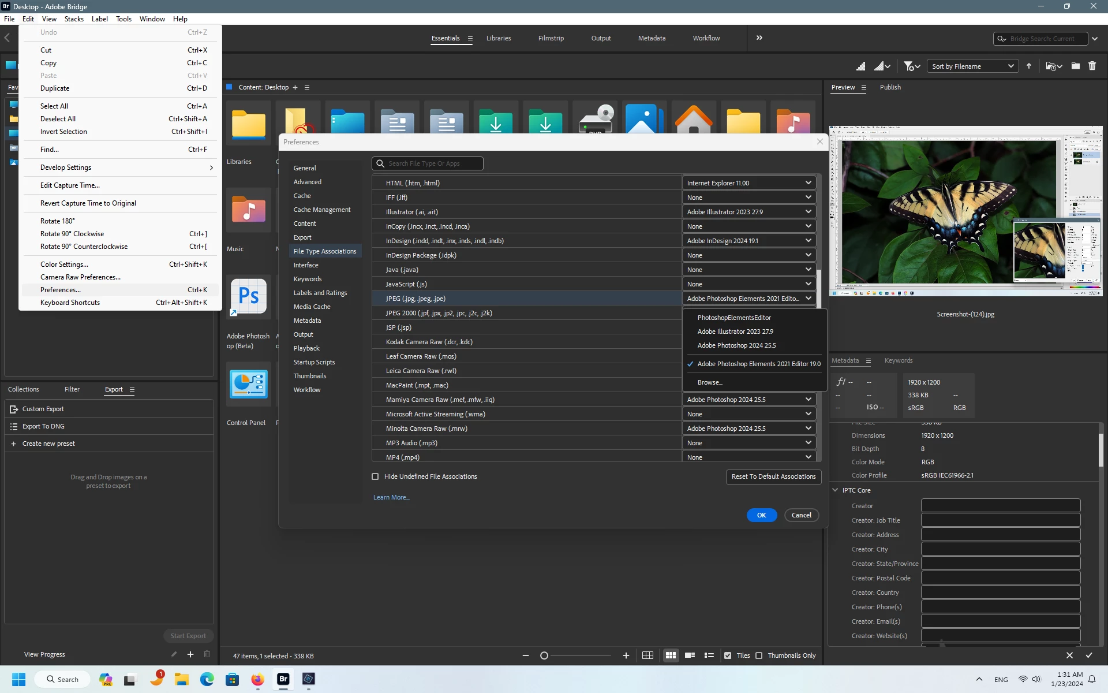Click the Delete item trash icon
This screenshot has height=693, width=1108.
click(x=1092, y=66)
